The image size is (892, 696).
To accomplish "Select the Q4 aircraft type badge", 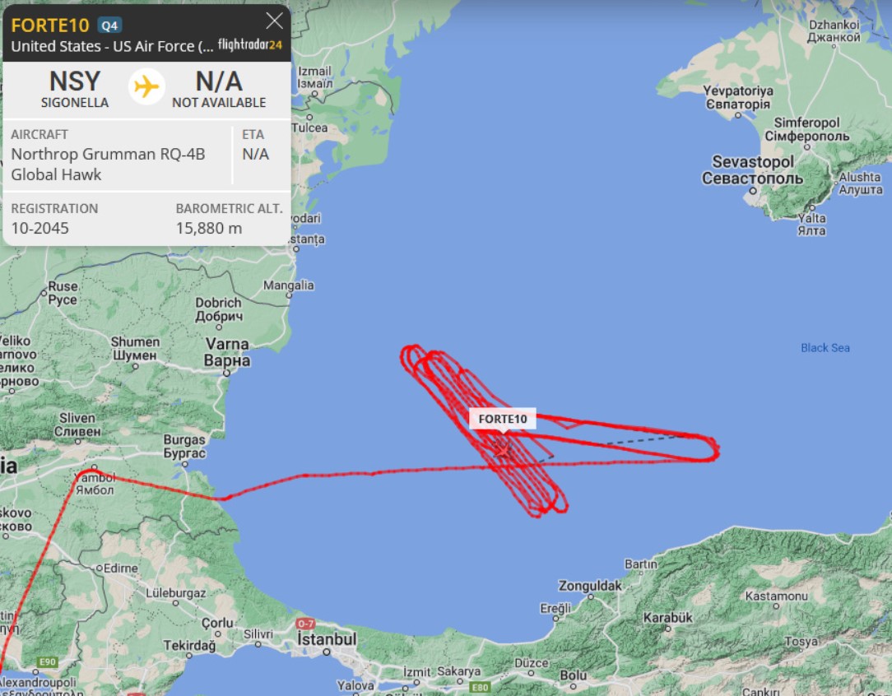I will (109, 26).
